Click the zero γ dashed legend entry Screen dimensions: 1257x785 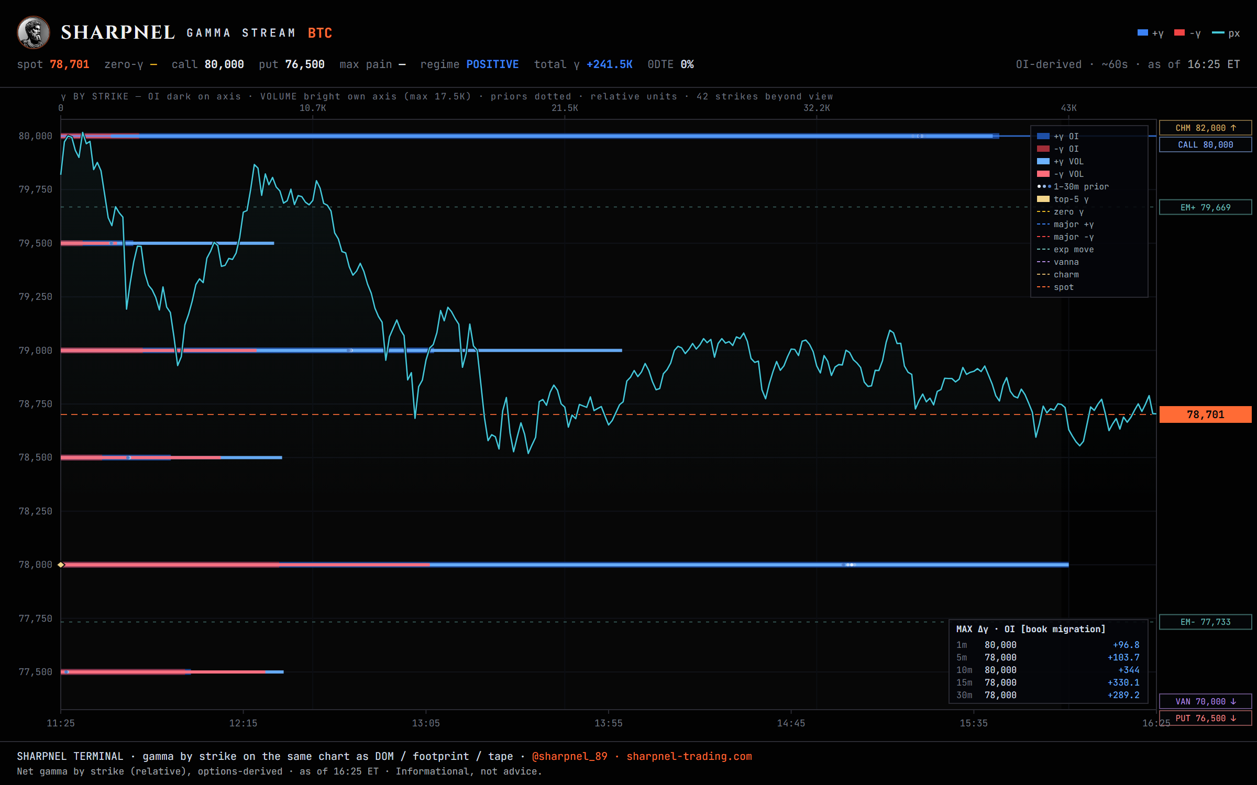pyautogui.click(x=1060, y=211)
